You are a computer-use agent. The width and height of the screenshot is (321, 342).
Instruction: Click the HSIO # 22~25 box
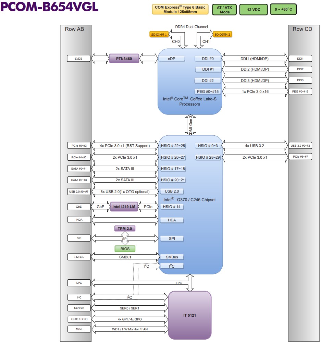(x=173, y=146)
